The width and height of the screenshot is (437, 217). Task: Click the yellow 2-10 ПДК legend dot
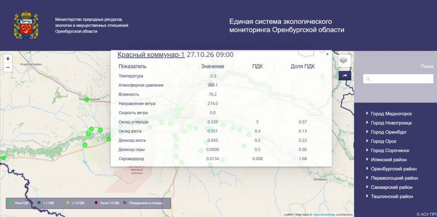point(68,203)
